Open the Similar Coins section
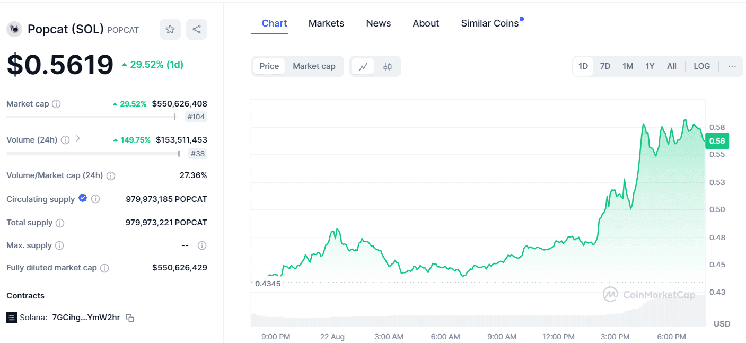Image resolution: width=746 pixels, height=343 pixels. click(x=489, y=23)
